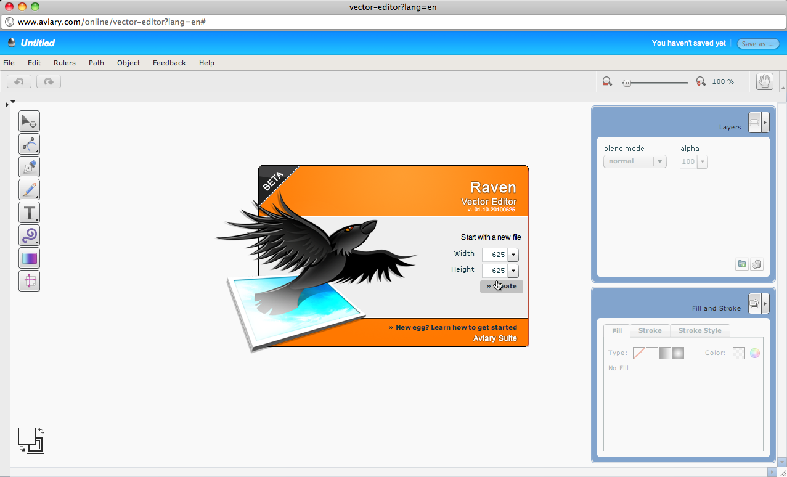Activate the Hand pan tool
The image size is (787, 477).
click(765, 81)
